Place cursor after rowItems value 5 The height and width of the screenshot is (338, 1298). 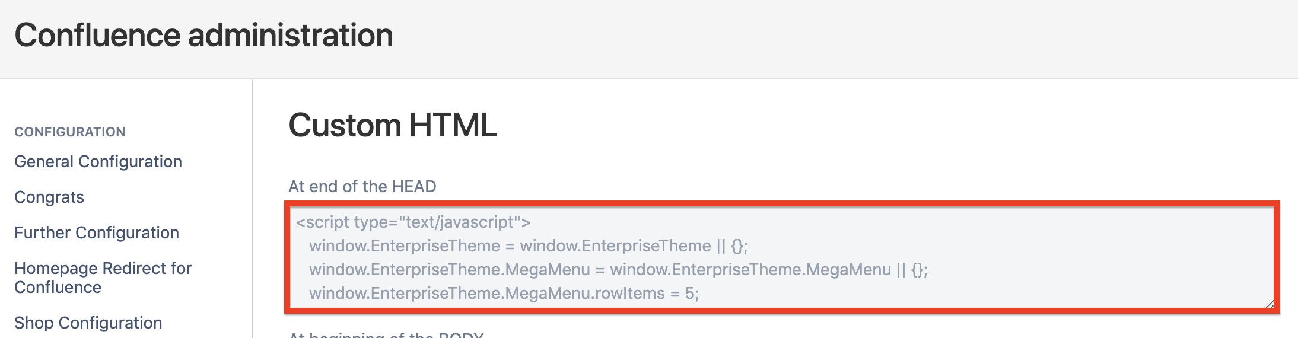(700, 294)
